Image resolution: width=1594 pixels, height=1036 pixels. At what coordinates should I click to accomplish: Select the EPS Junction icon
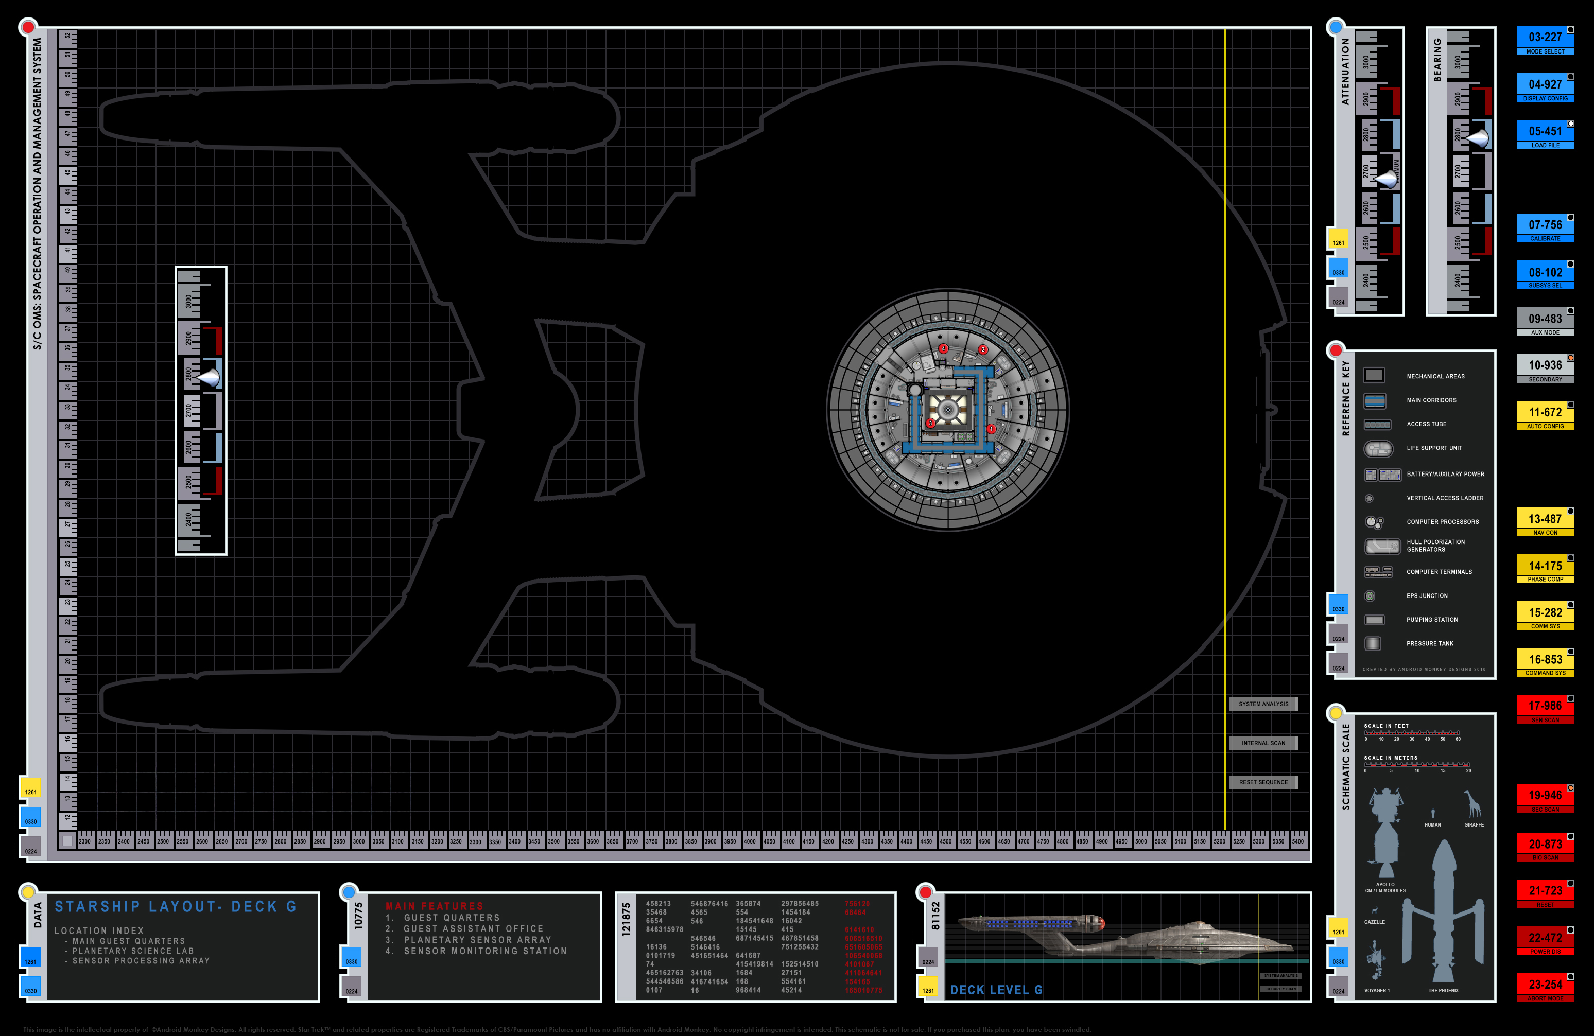(x=1371, y=595)
